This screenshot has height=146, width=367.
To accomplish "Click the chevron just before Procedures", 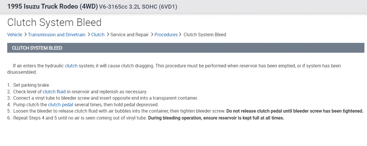I will 152,35.
